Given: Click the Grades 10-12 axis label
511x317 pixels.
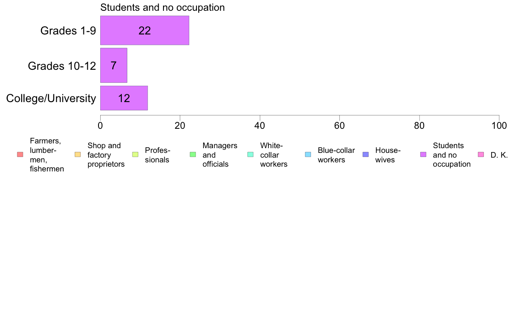Looking at the screenshot, I should 62,66.
